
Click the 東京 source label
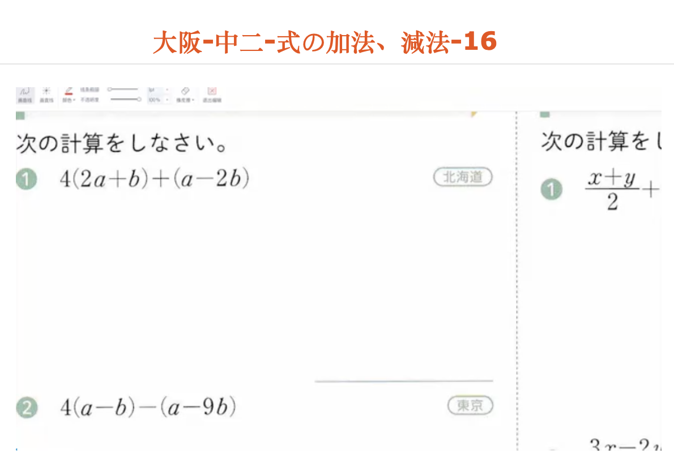pos(470,405)
